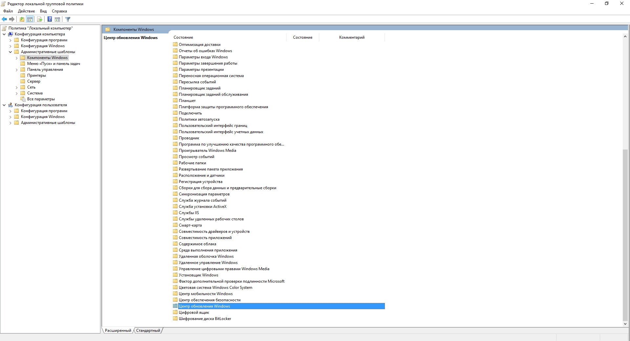Viewport: 630px width, 341px height.
Task: Click the Up One Level folder icon
Action: click(x=22, y=19)
